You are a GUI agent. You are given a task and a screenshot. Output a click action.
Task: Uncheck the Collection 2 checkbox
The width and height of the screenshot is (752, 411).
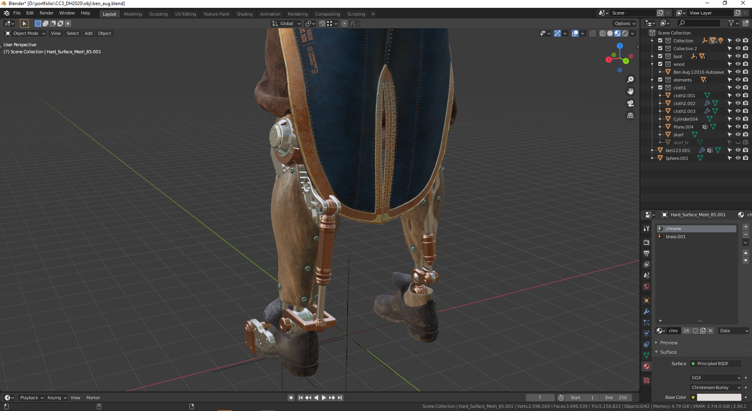click(660, 49)
